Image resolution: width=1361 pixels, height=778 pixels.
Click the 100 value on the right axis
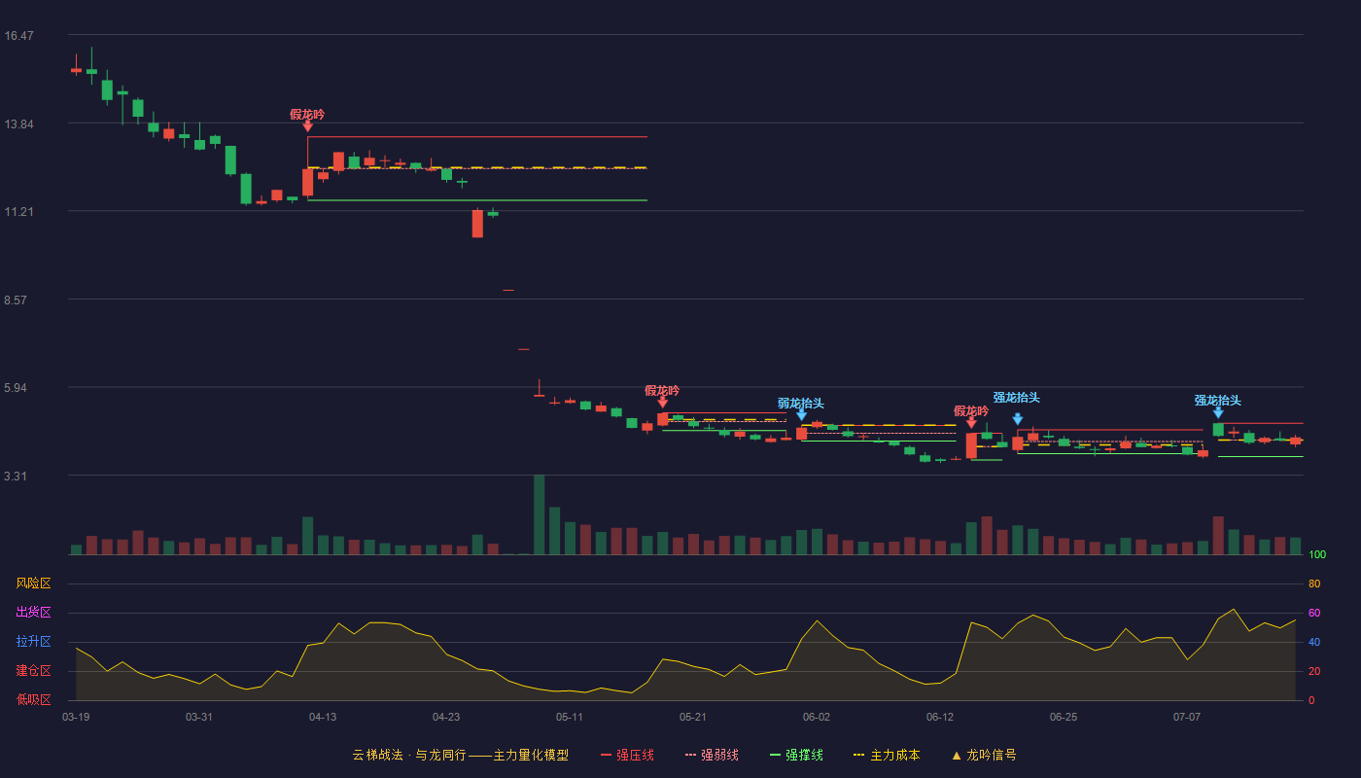[1317, 554]
